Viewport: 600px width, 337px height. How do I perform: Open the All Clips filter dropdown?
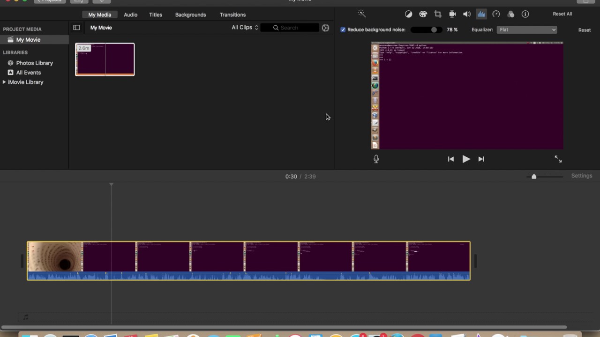point(245,28)
